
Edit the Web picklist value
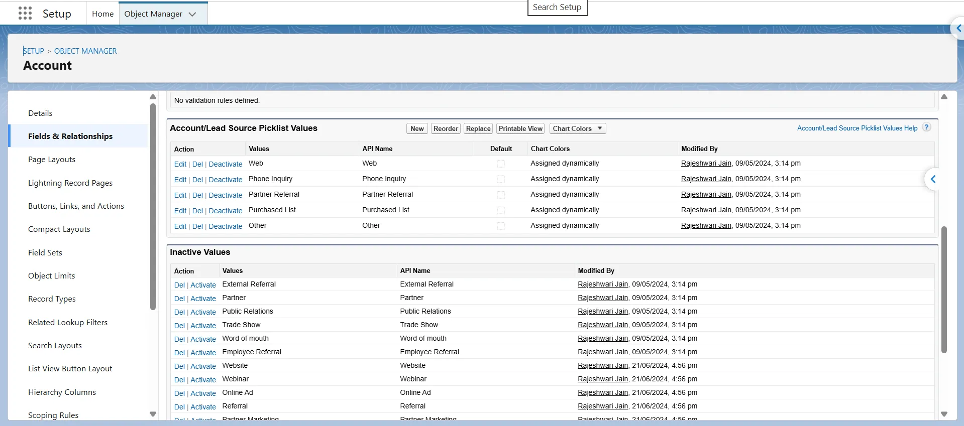coord(180,164)
